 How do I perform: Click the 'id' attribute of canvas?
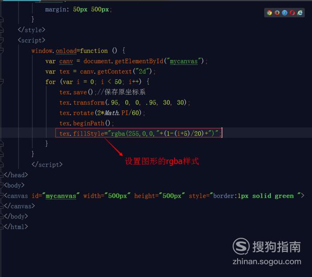[x=35, y=196]
